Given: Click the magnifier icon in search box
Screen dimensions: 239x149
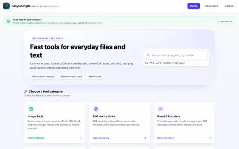Looking at the screenshot, I should click(x=148, y=55).
